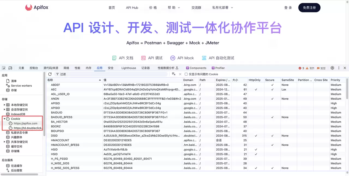This screenshot has width=349, height=176.
Task: Click the issues count badge 322
Action: (321, 68)
